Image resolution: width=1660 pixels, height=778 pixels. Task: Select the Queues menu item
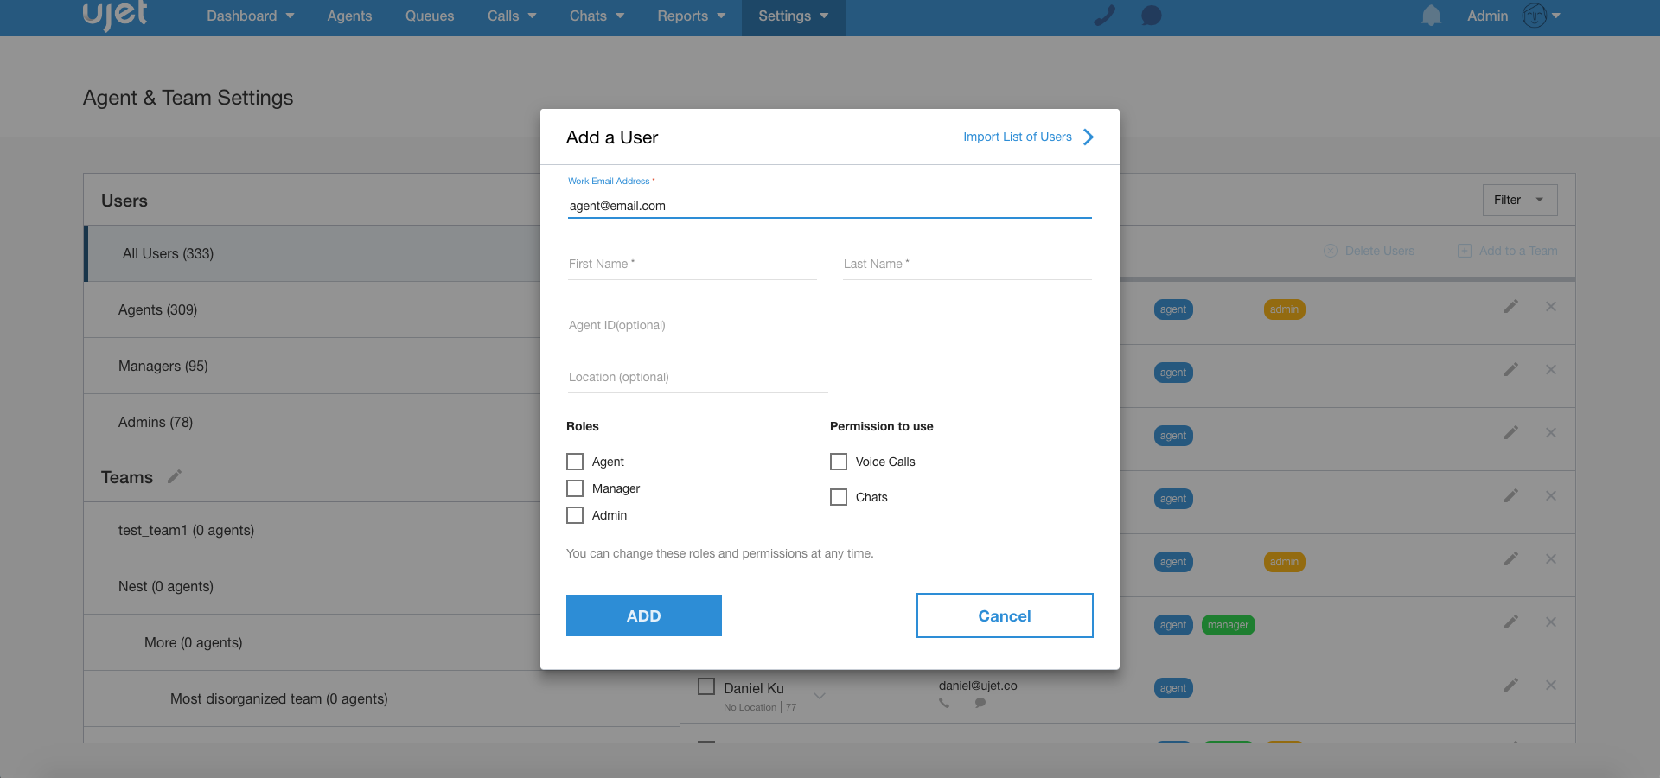click(429, 16)
